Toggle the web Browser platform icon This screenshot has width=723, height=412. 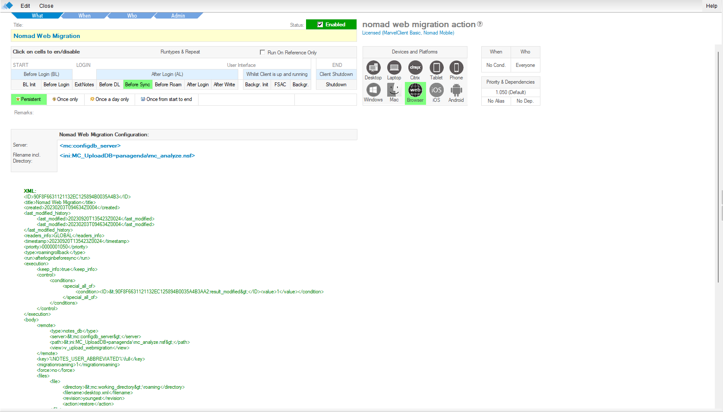pyautogui.click(x=415, y=93)
